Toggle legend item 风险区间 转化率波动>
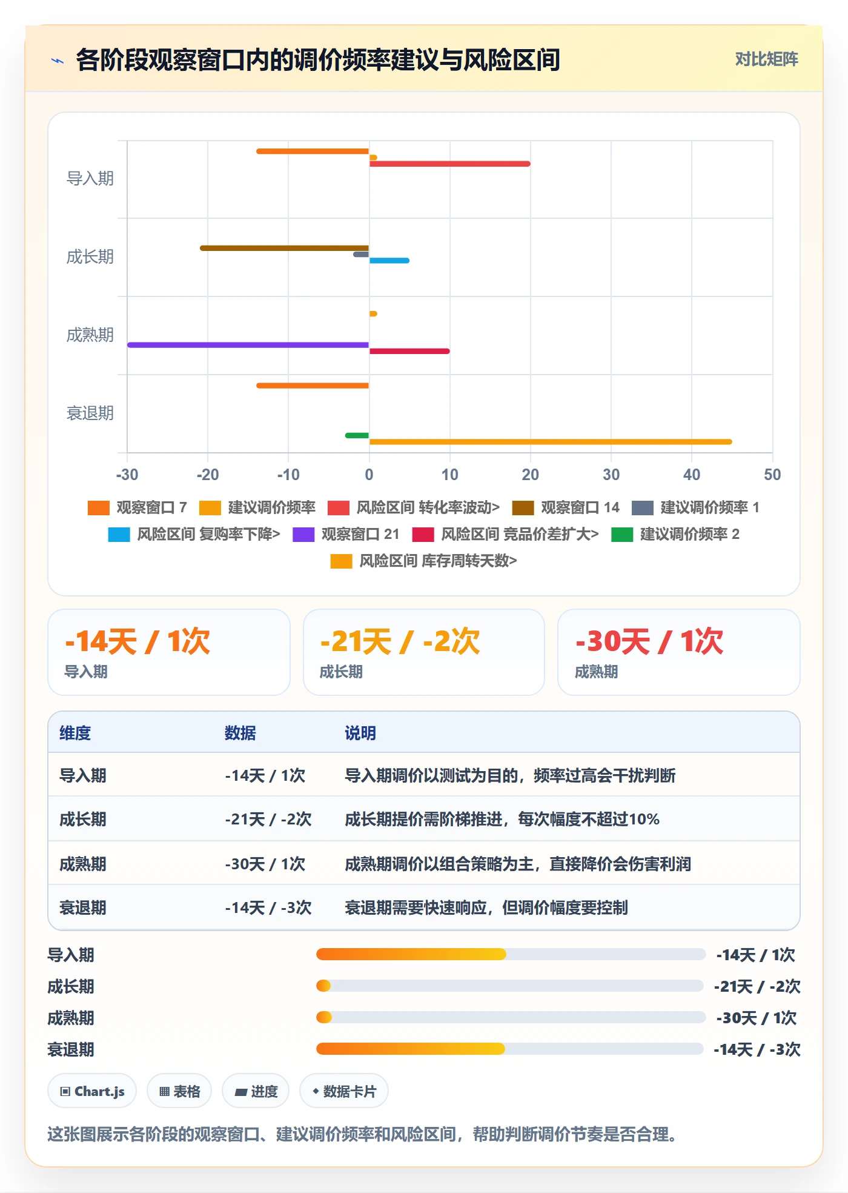Image resolution: width=848 pixels, height=1193 pixels. (414, 507)
